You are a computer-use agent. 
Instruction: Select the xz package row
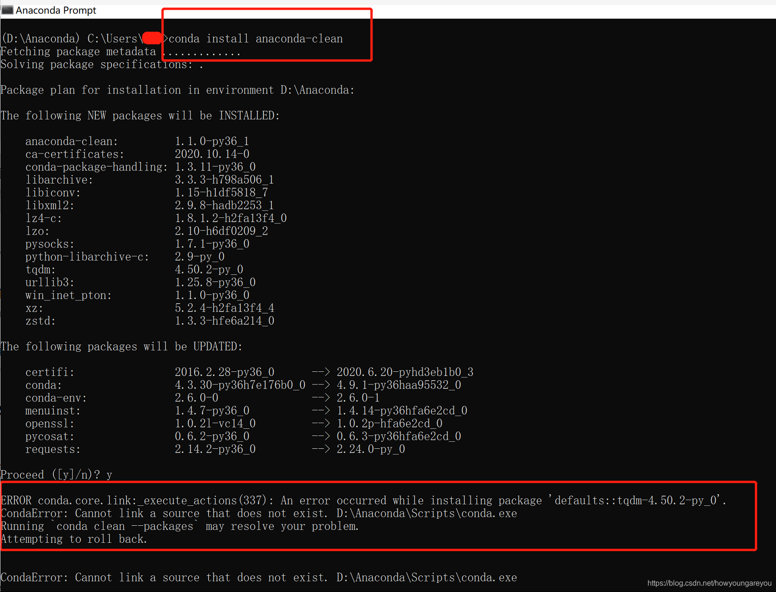[x=150, y=308]
